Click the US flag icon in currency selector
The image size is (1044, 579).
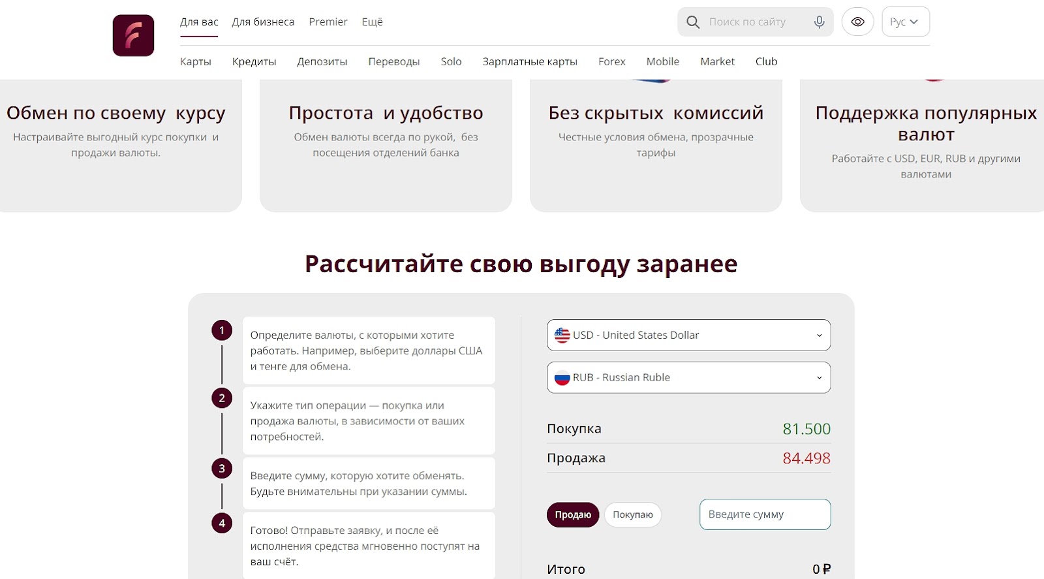tap(562, 336)
